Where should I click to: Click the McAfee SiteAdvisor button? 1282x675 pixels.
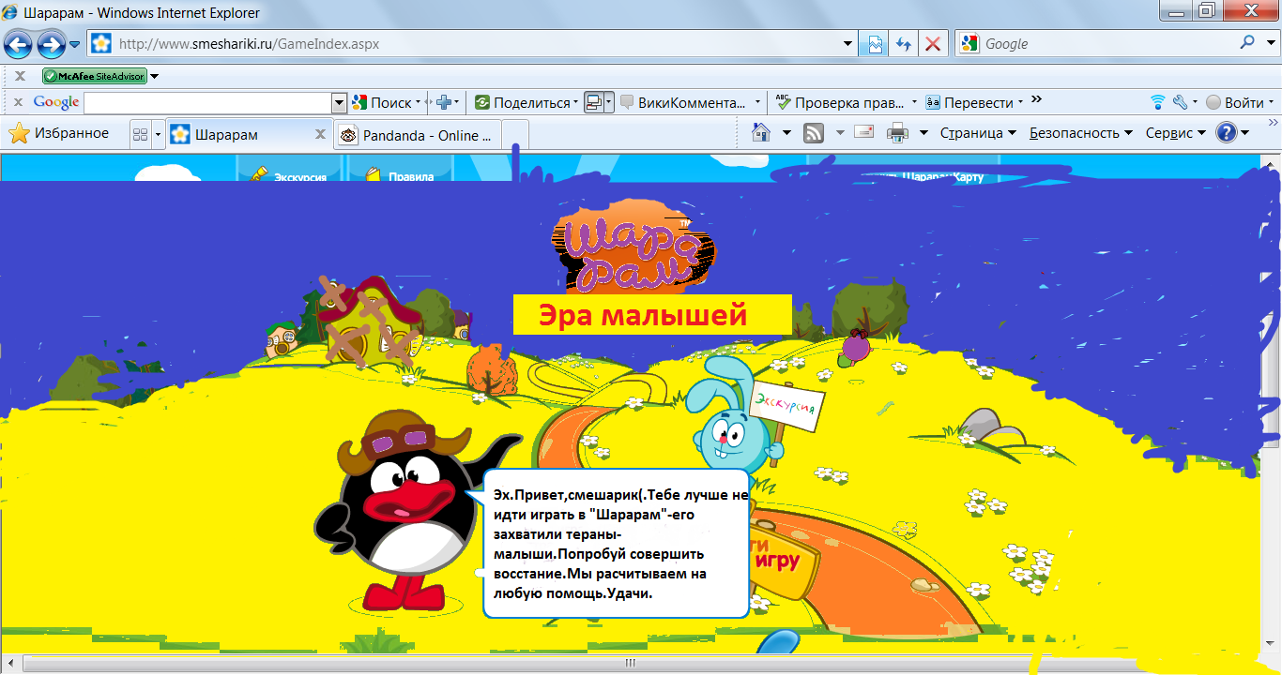point(95,76)
